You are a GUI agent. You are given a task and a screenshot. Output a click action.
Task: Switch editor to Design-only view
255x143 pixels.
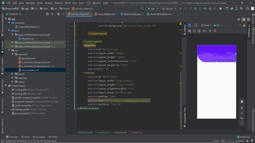click(249, 19)
